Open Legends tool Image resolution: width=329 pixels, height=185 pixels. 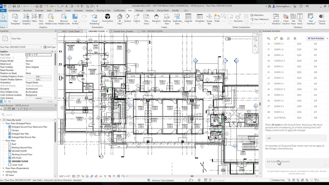(x=188, y=18)
